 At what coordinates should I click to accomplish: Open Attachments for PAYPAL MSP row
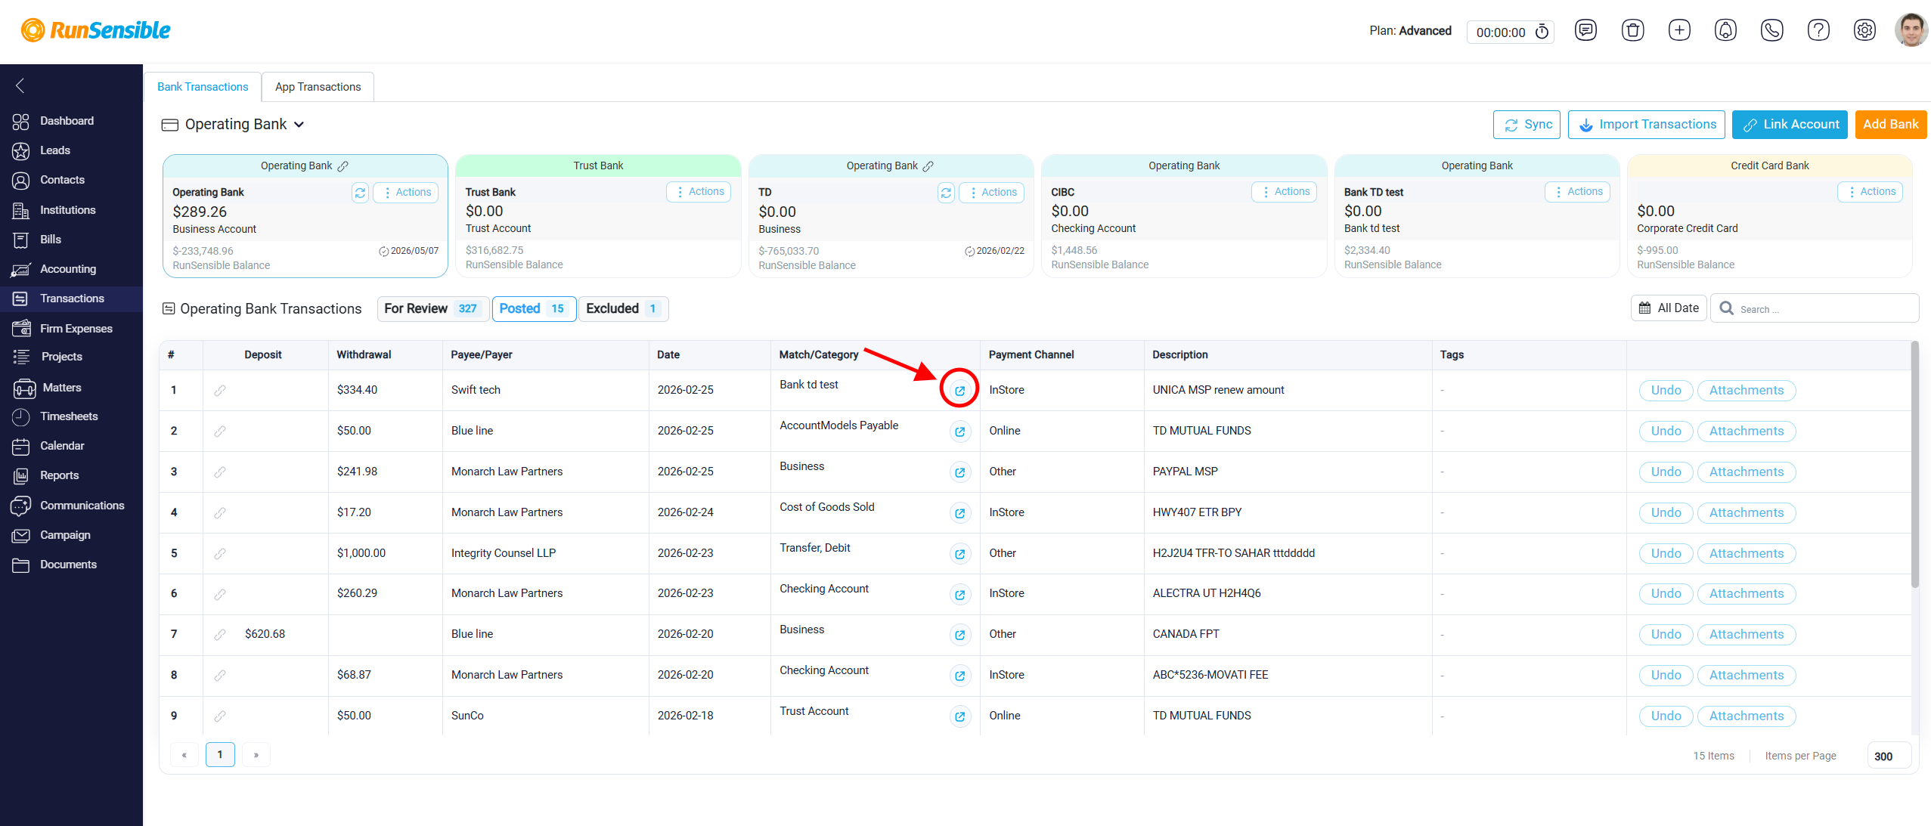coord(1747,472)
